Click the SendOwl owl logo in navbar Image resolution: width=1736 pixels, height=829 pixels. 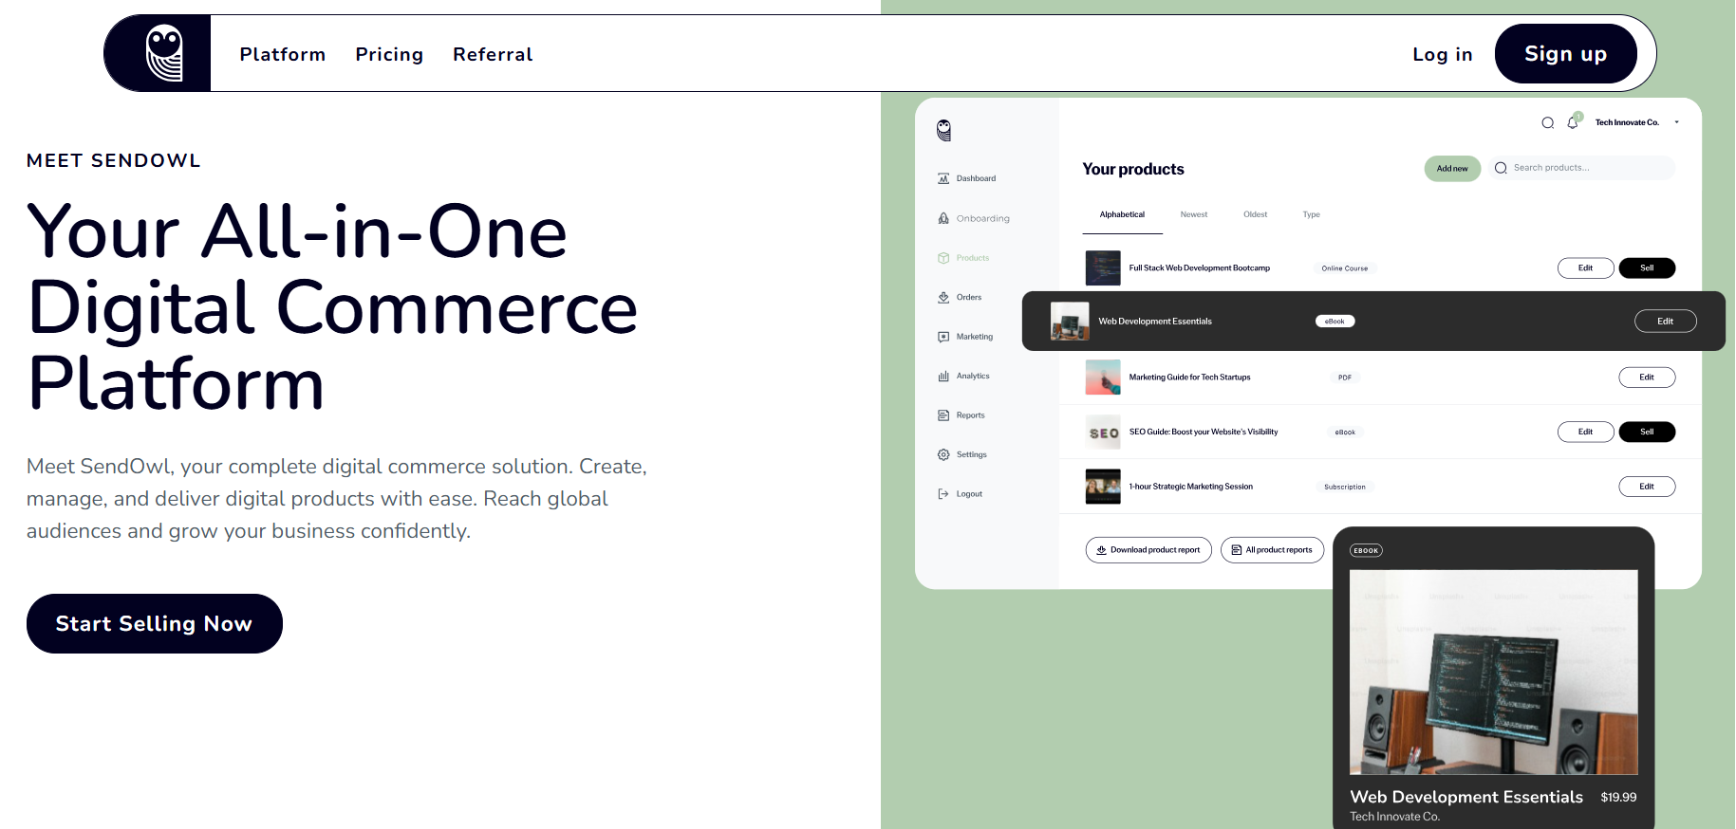(164, 53)
